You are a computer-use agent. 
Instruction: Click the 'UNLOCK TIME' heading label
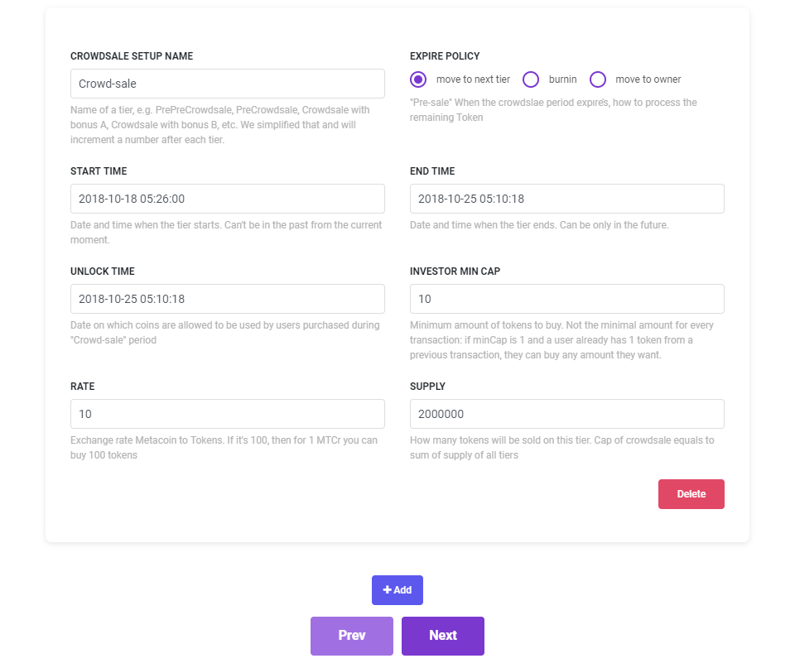pyautogui.click(x=103, y=271)
